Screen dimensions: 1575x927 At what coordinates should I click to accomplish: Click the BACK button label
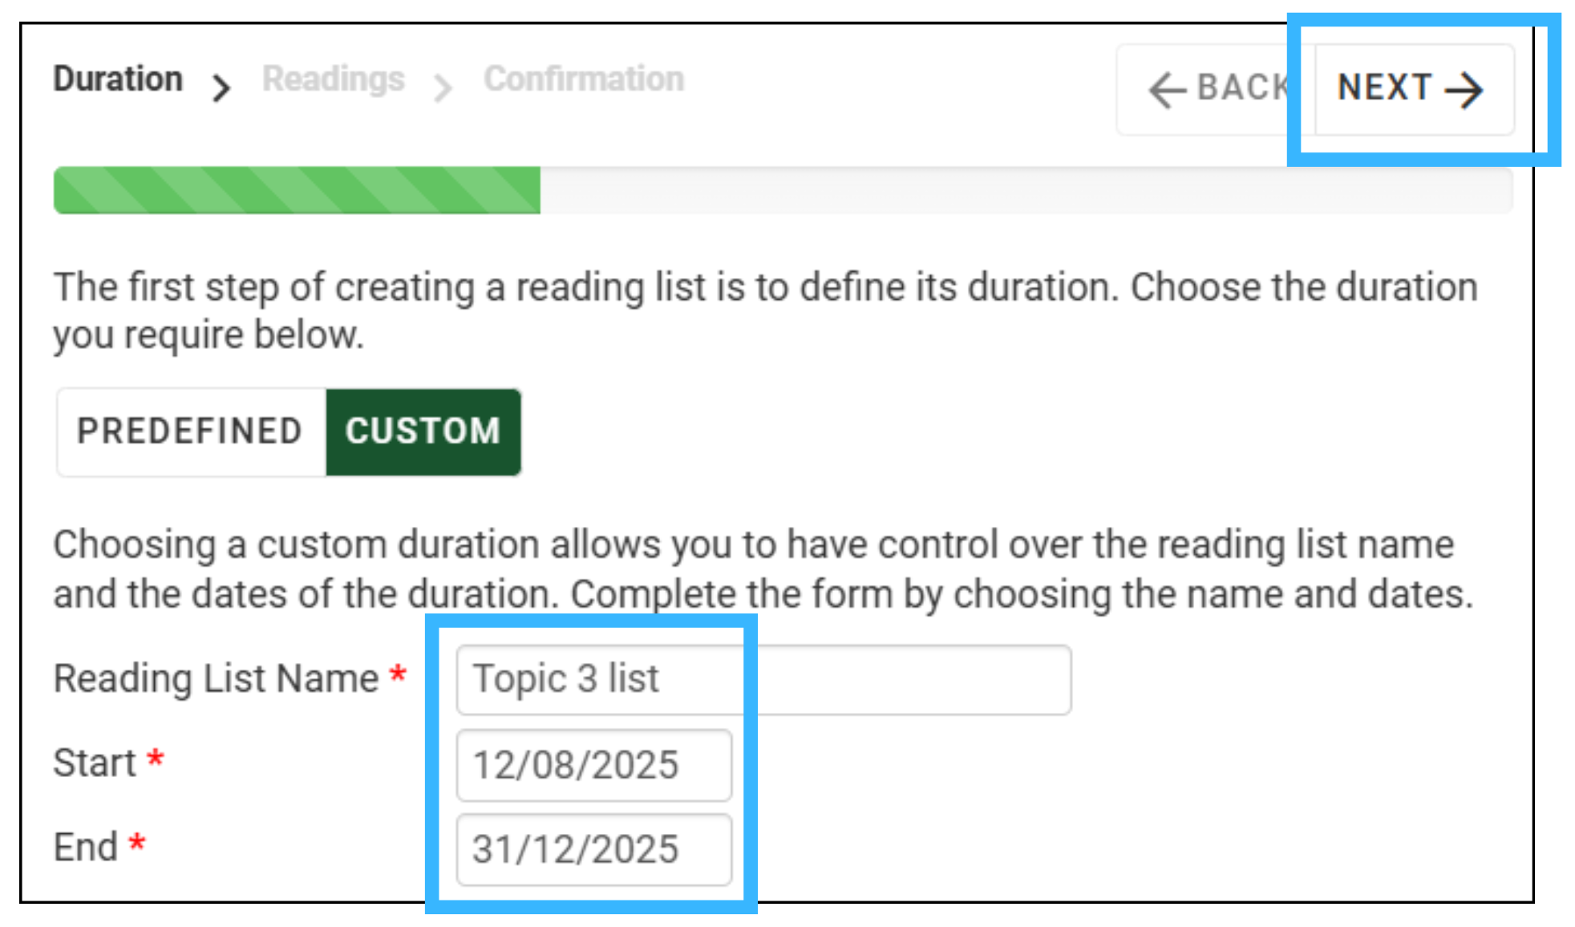click(x=1242, y=87)
